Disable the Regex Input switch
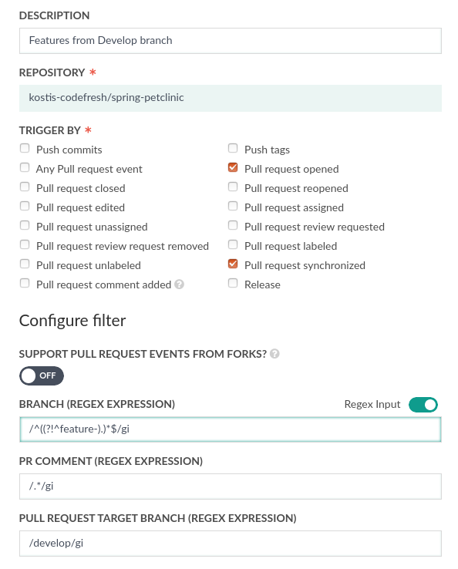The width and height of the screenshot is (458, 569). point(423,405)
